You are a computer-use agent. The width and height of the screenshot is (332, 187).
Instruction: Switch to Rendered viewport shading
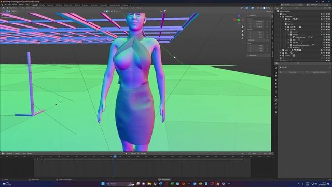pyautogui.click(x=269, y=8)
